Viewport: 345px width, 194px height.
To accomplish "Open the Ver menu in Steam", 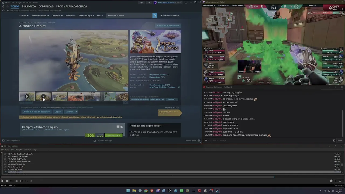I will coord(13,2).
